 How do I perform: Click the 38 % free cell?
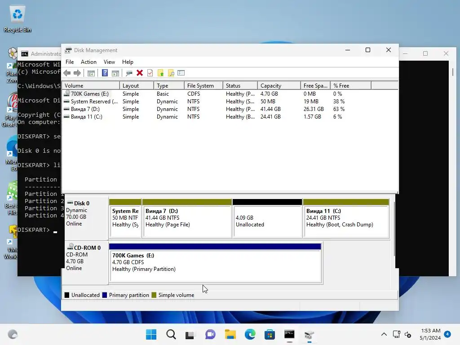click(x=339, y=102)
